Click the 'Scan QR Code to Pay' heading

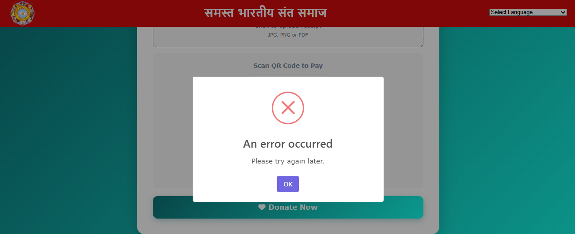(288, 66)
